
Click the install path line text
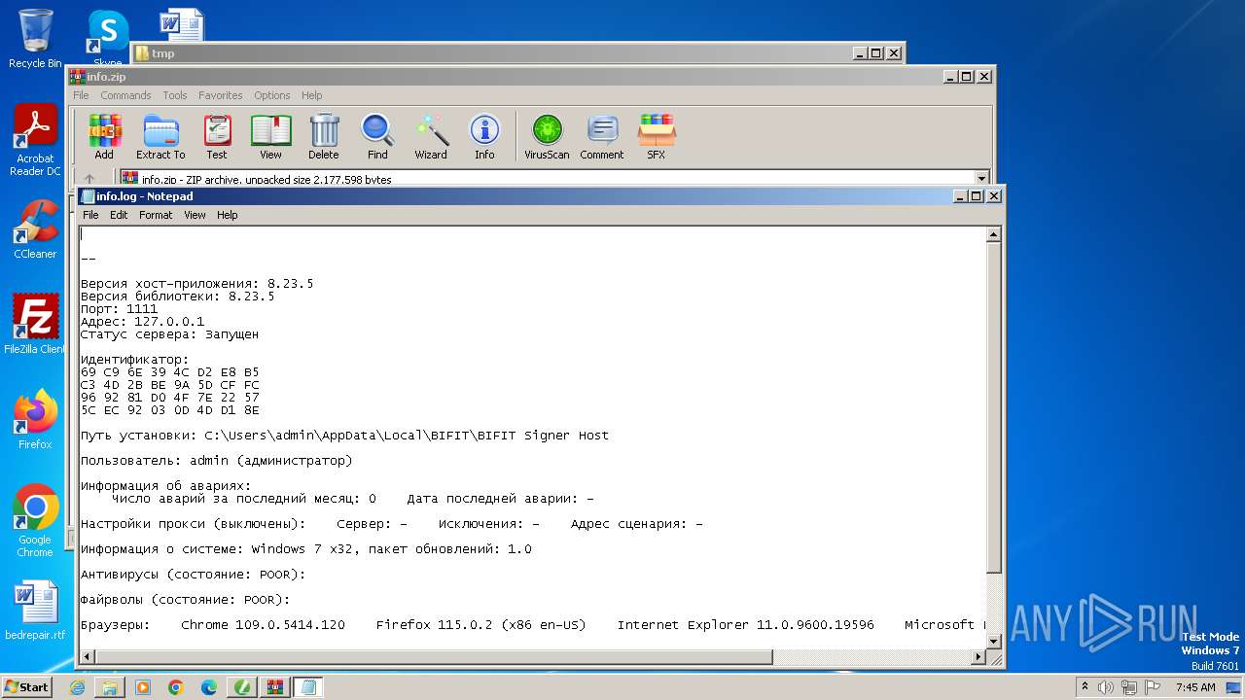(x=344, y=436)
